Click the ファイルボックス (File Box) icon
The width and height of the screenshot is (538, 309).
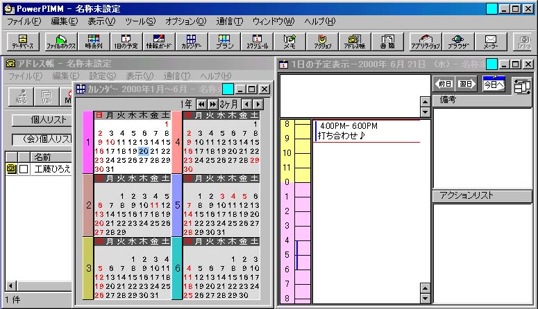[61, 42]
